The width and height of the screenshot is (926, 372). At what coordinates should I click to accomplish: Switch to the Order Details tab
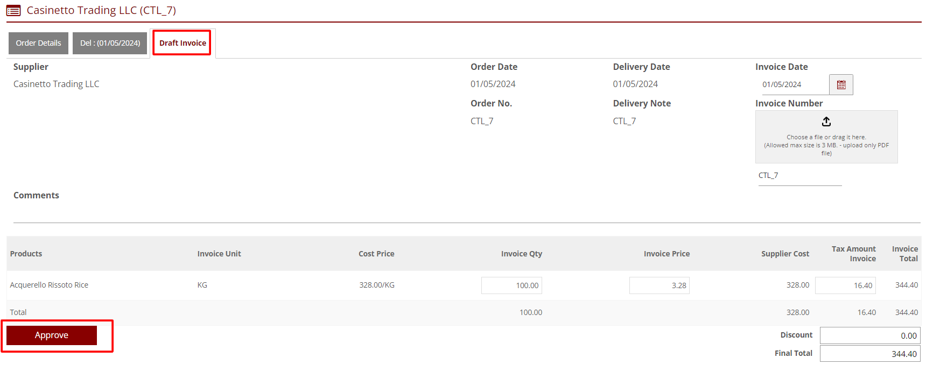pyautogui.click(x=38, y=43)
